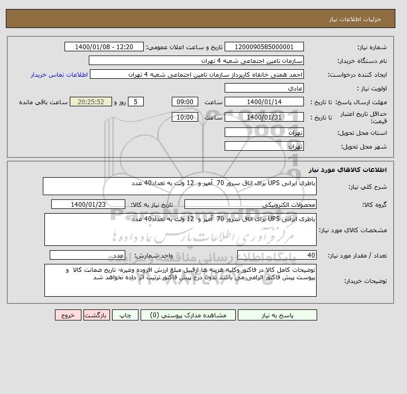
Task: Click the شماره نیاز label
Action: 372,47
